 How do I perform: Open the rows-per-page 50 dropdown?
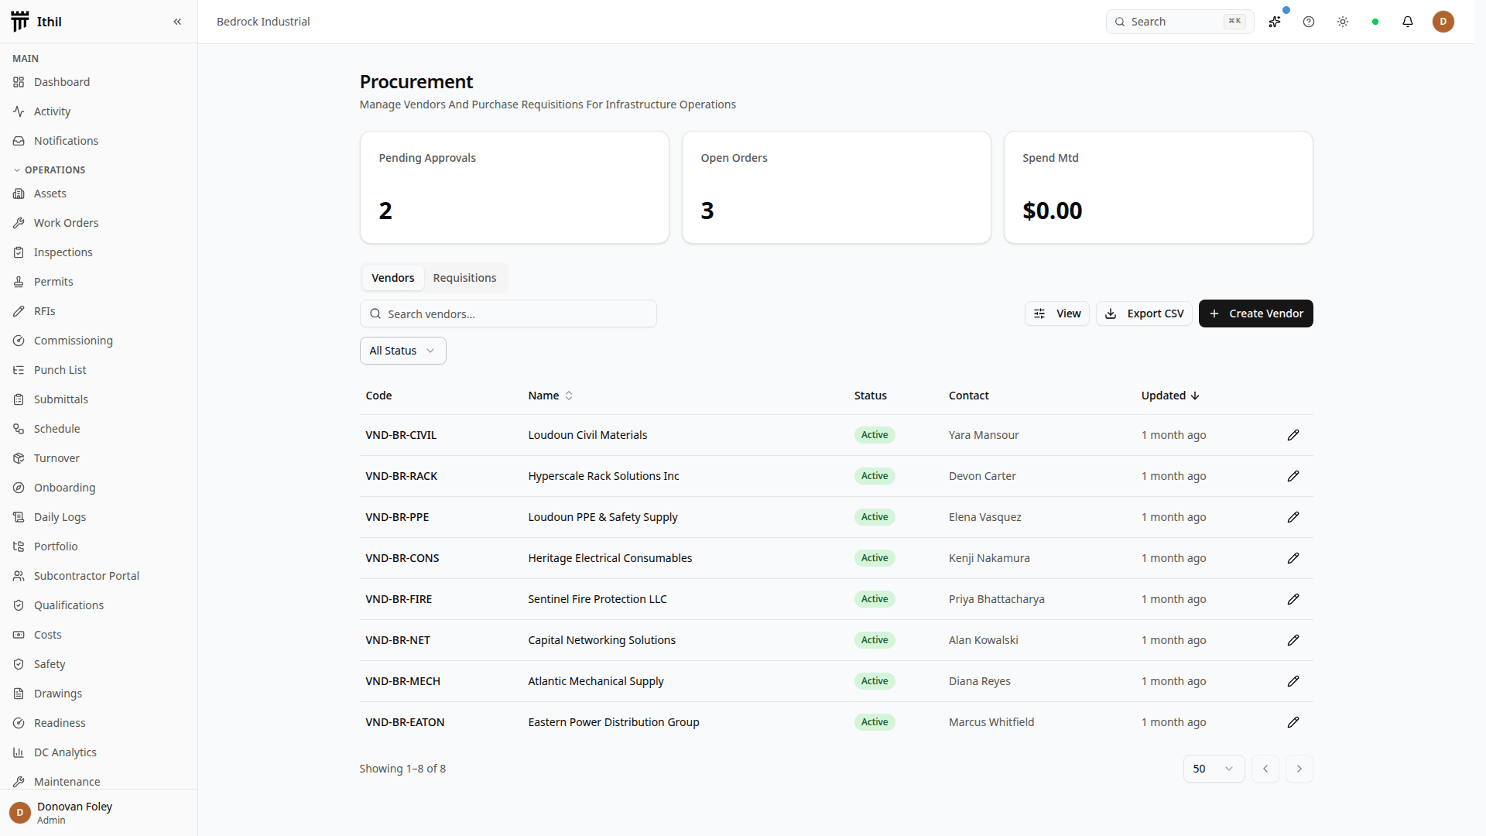1214,769
